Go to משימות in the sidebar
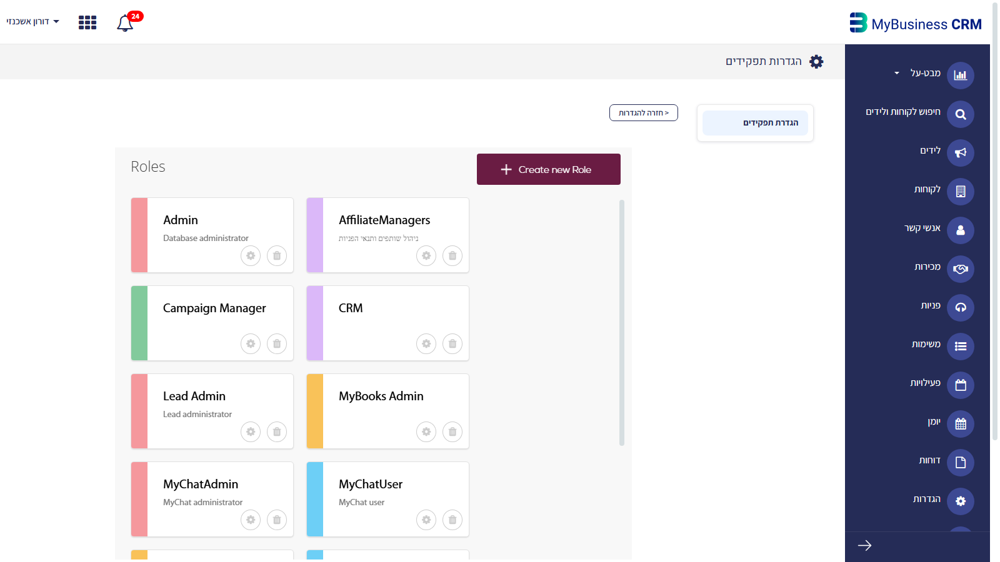This screenshot has height=562, width=1000. [x=942, y=346]
